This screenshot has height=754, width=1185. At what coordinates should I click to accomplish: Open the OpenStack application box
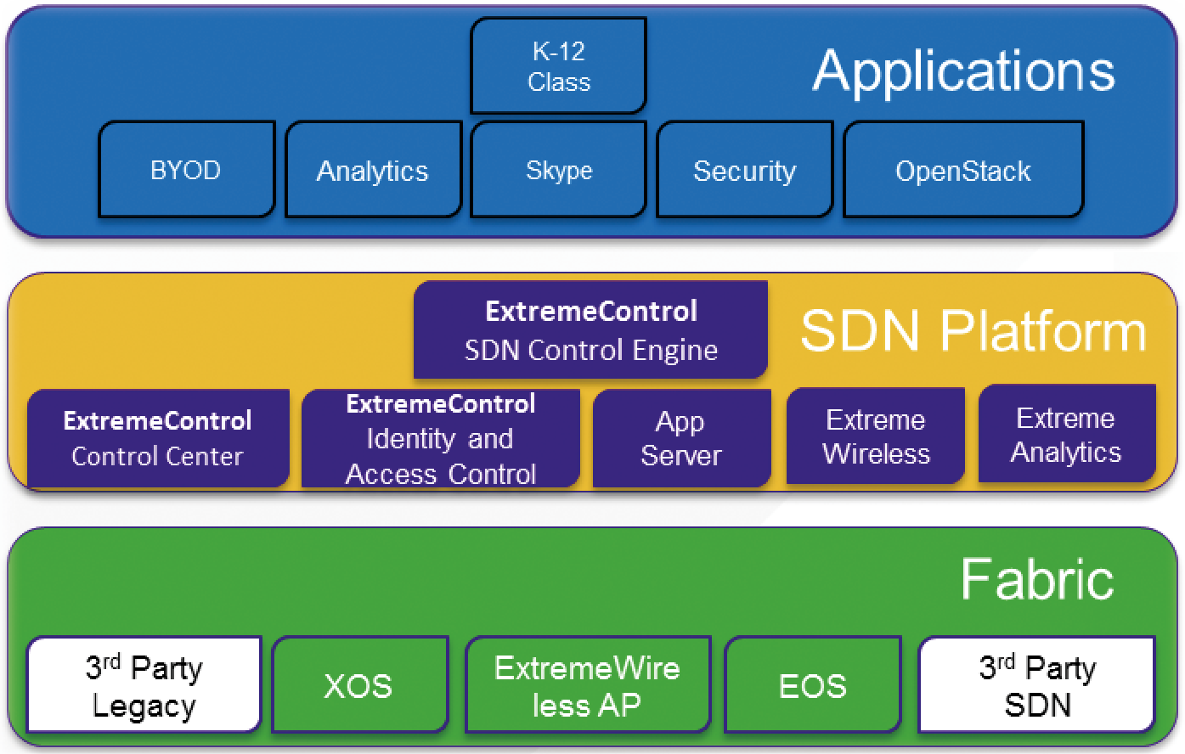963,170
